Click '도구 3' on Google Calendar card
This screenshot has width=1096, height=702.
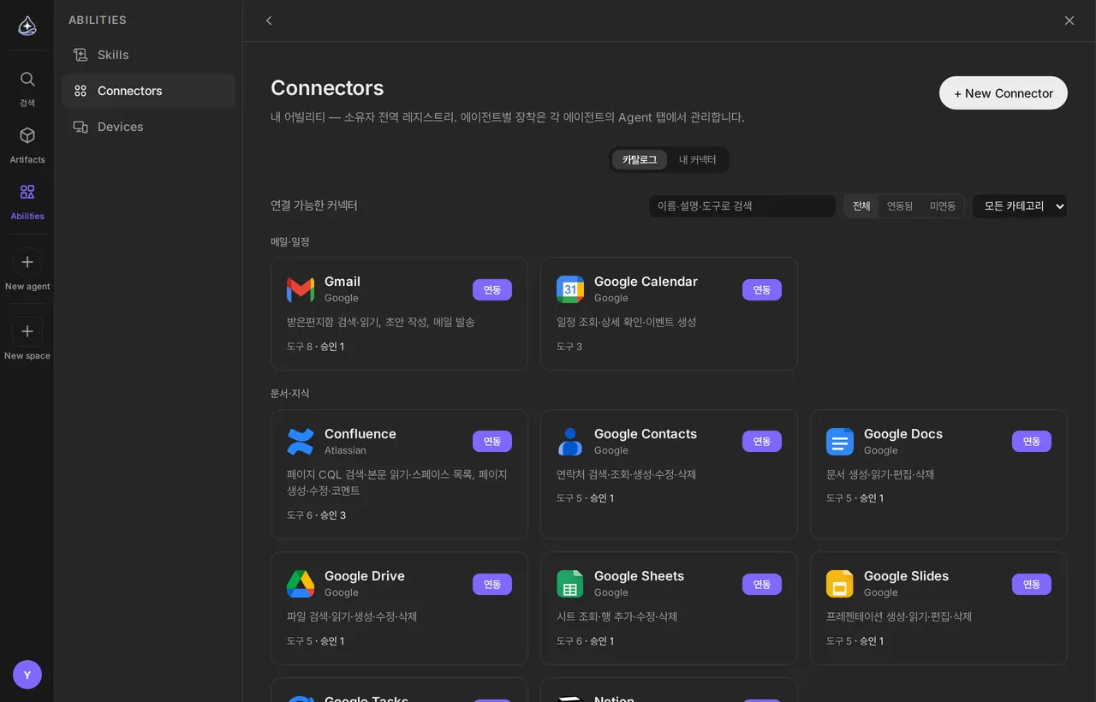click(569, 347)
